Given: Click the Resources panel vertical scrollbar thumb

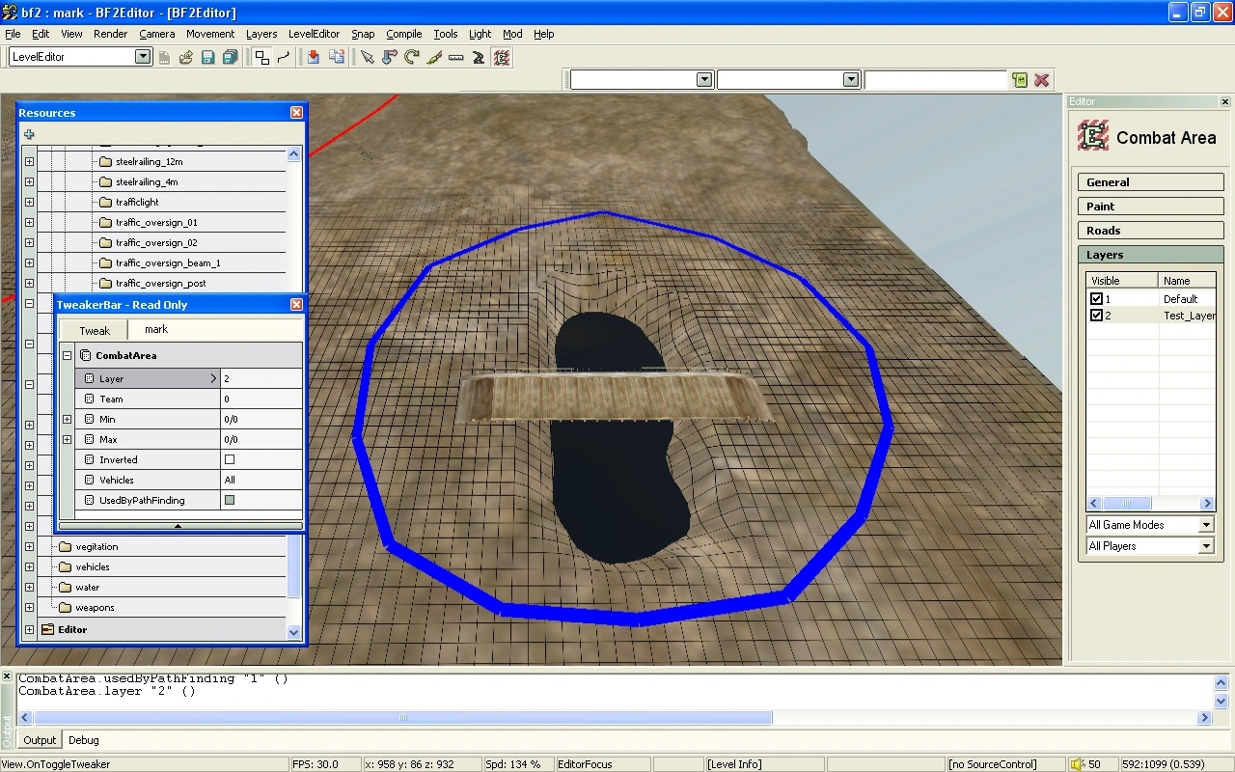Looking at the screenshot, I should tap(294, 565).
